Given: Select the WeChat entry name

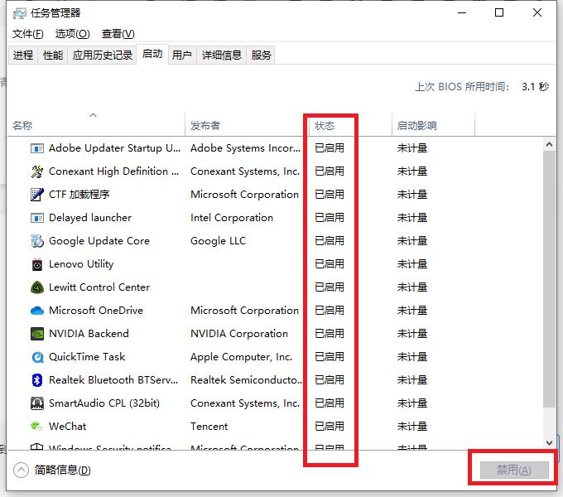Looking at the screenshot, I should (x=68, y=427).
